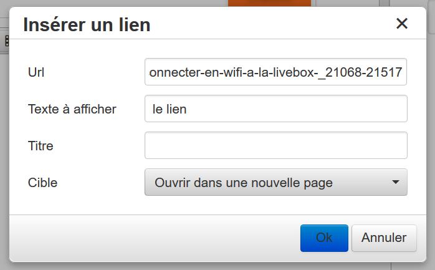
Task: Confirm the link with Ok button
Action: click(324, 238)
